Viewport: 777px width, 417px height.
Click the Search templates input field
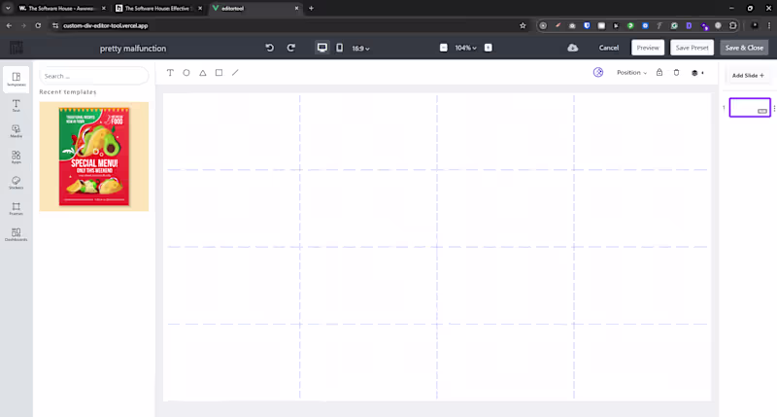[x=93, y=76]
